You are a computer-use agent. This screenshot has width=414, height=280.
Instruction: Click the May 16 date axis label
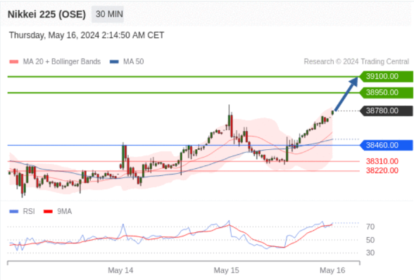332,270
